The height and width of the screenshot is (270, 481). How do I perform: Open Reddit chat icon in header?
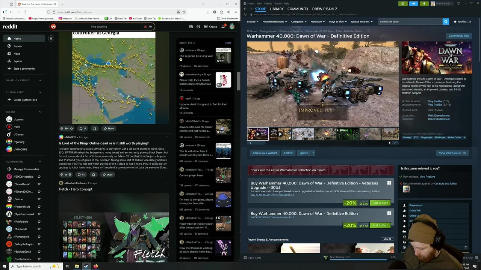pos(198,27)
